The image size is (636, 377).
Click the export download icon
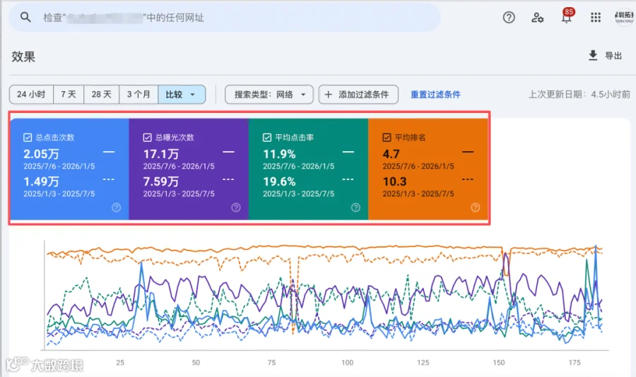pyautogui.click(x=593, y=56)
